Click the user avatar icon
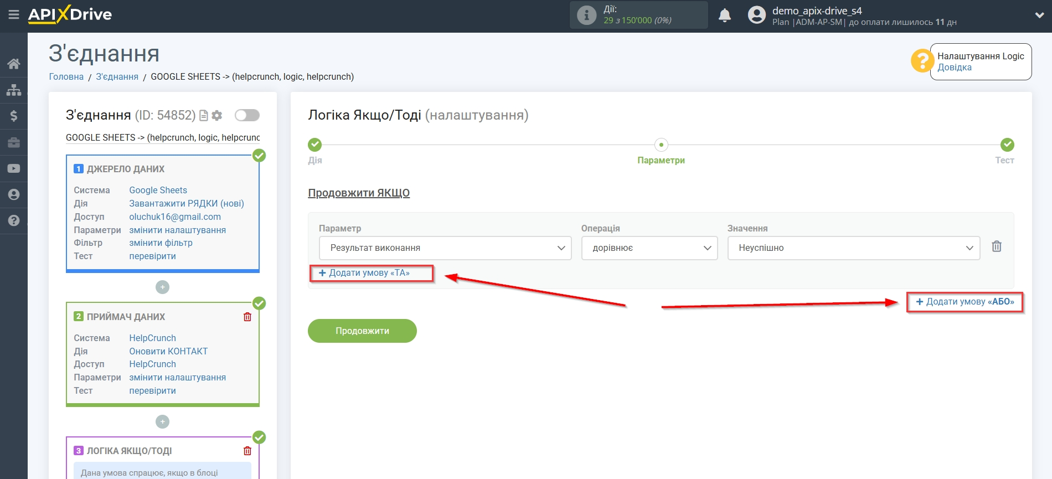The width and height of the screenshot is (1052, 479). pos(757,15)
